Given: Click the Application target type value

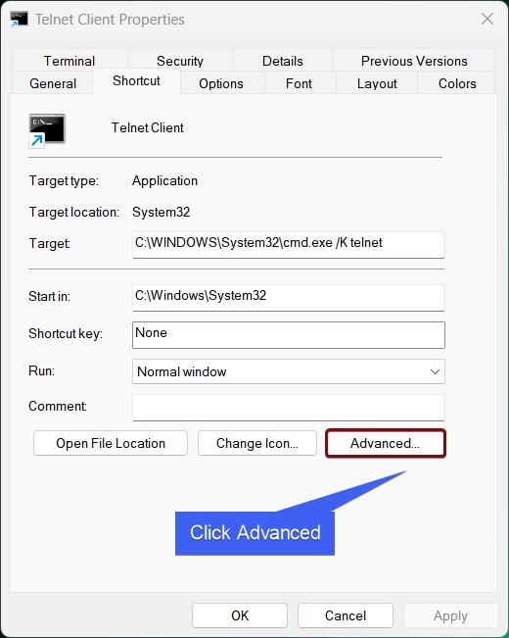Looking at the screenshot, I should (164, 180).
